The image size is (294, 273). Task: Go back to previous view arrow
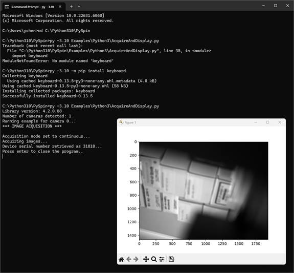[x=129, y=259]
